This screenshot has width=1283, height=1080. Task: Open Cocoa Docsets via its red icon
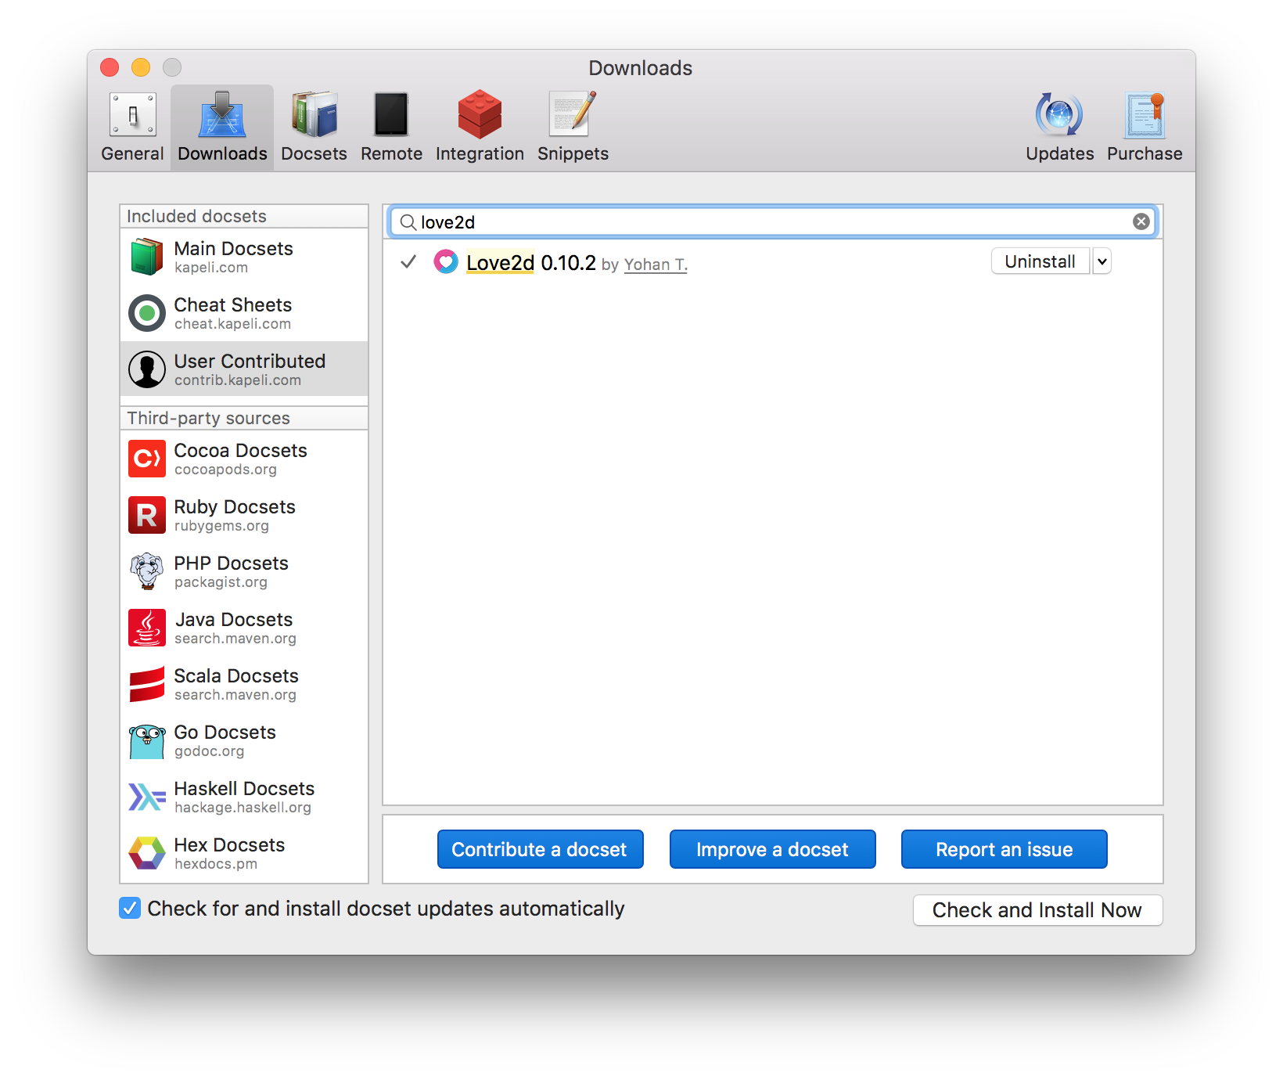pos(147,459)
